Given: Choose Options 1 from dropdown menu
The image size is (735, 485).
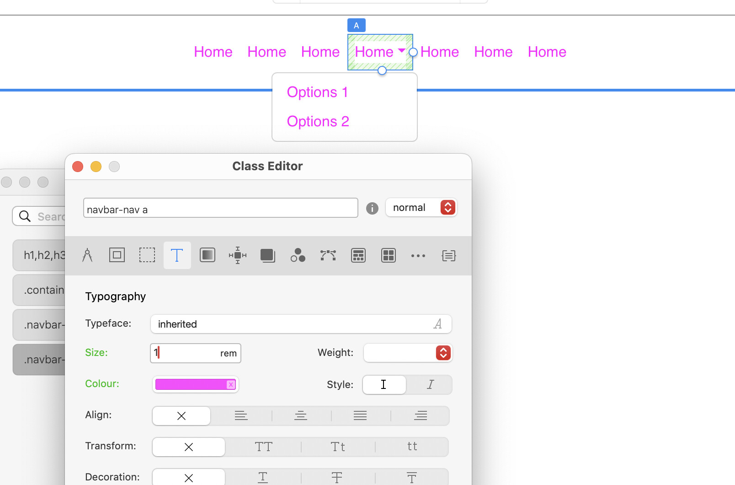Looking at the screenshot, I should [318, 92].
